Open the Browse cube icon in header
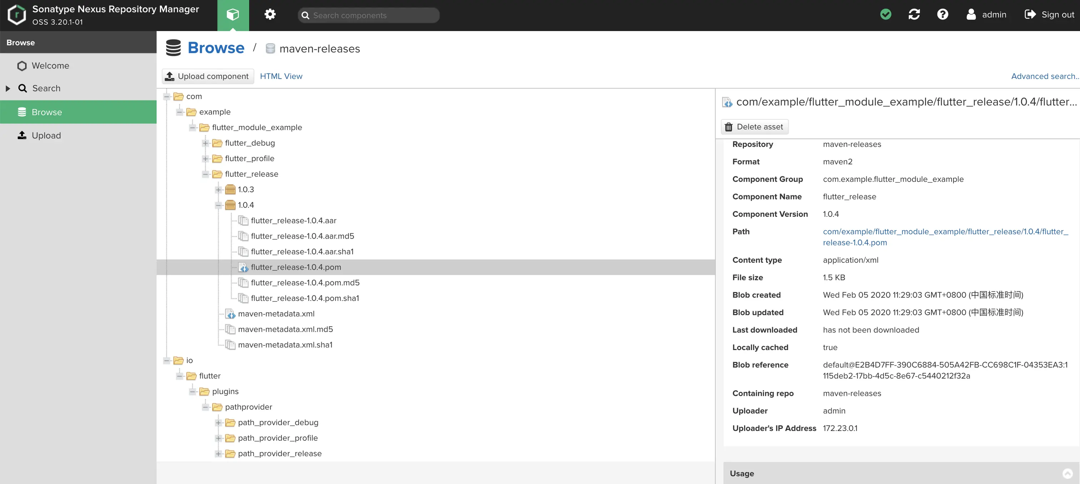Screen dimensions: 1080x484 (233, 15)
